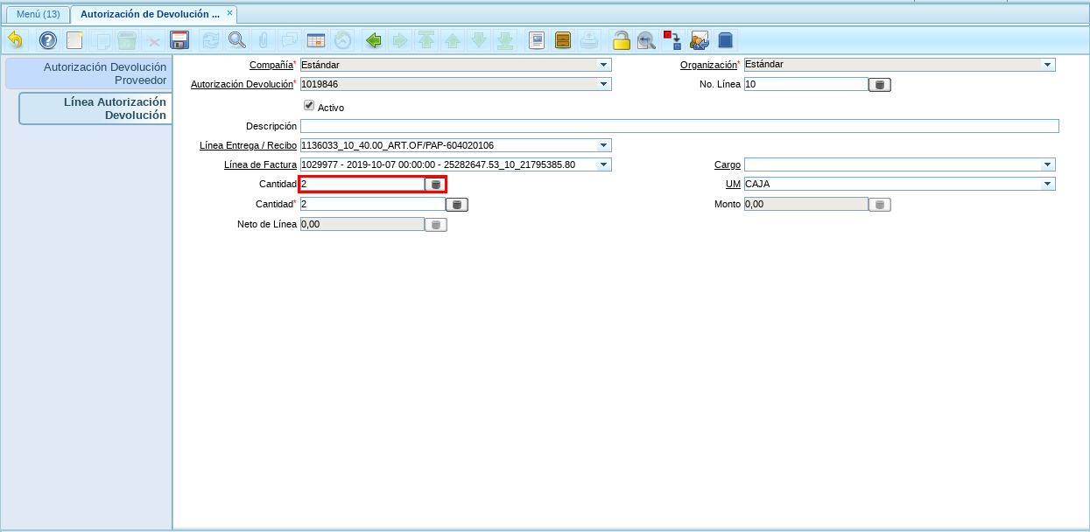Open calculator beside Neto de Línea
This screenshot has width=1090, height=532.
click(436, 225)
